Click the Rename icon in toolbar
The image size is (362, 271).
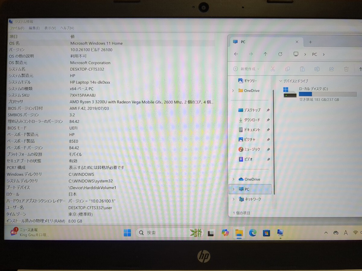click(x=317, y=69)
